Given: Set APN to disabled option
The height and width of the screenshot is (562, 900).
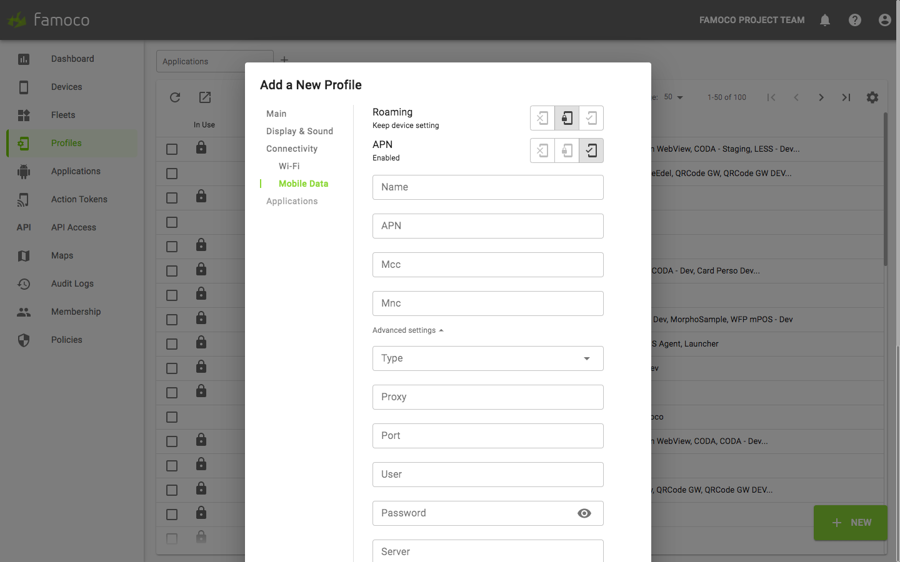Looking at the screenshot, I should coord(542,150).
